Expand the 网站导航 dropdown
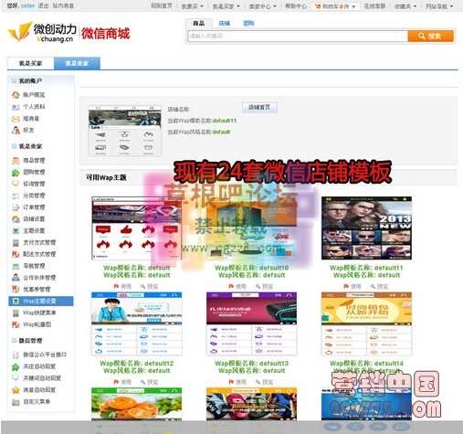The height and width of the screenshot is (434, 463). coord(439,6)
